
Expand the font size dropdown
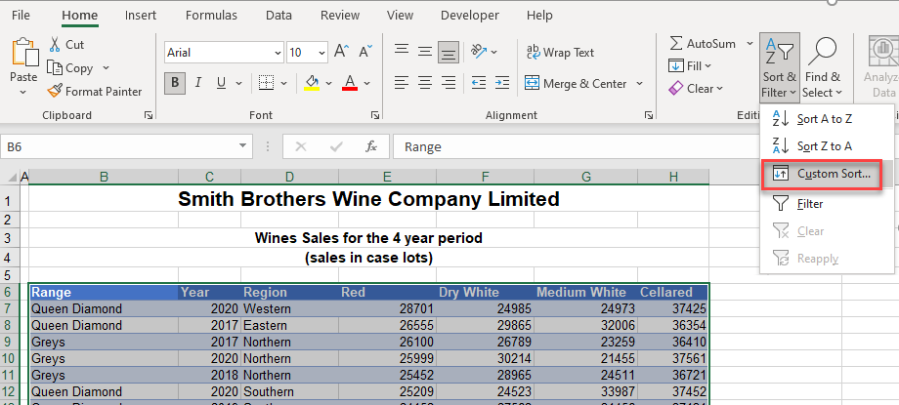(321, 53)
